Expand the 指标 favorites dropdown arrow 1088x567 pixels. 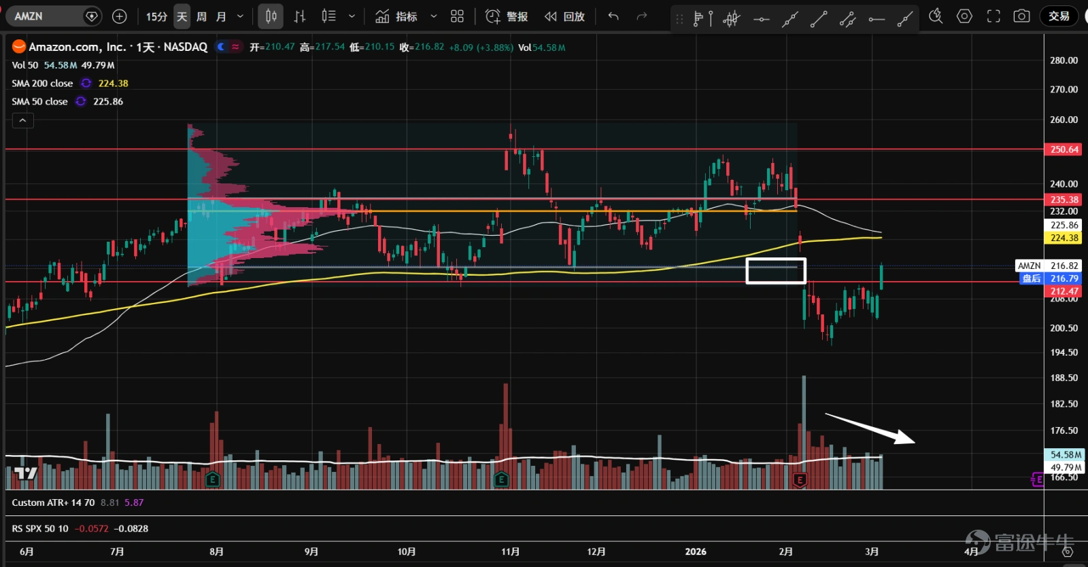[x=433, y=16]
